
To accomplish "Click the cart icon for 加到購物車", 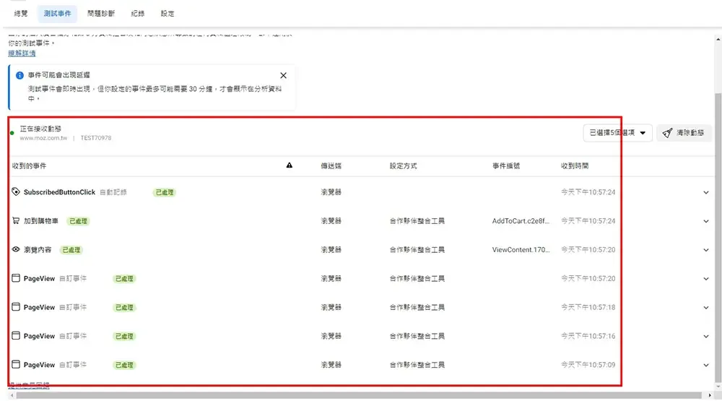I will tap(16, 220).
